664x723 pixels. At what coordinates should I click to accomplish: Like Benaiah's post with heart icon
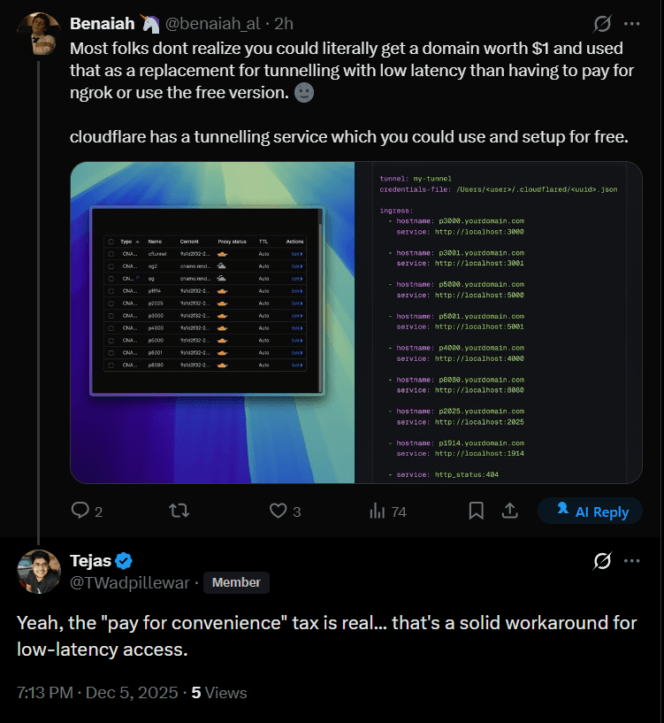click(x=279, y=511)
